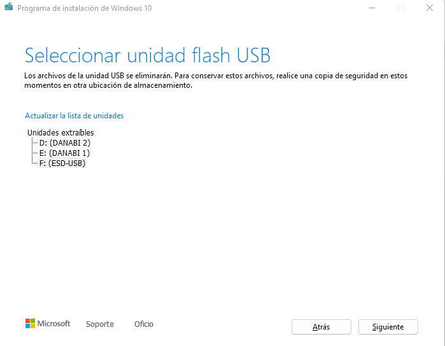Click the USB files warning paragraph

click(x=216, y=80)
